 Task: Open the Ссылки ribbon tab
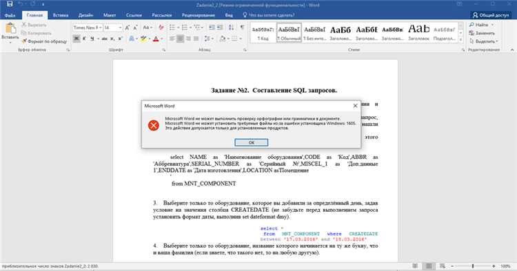[x=134, y=15]
